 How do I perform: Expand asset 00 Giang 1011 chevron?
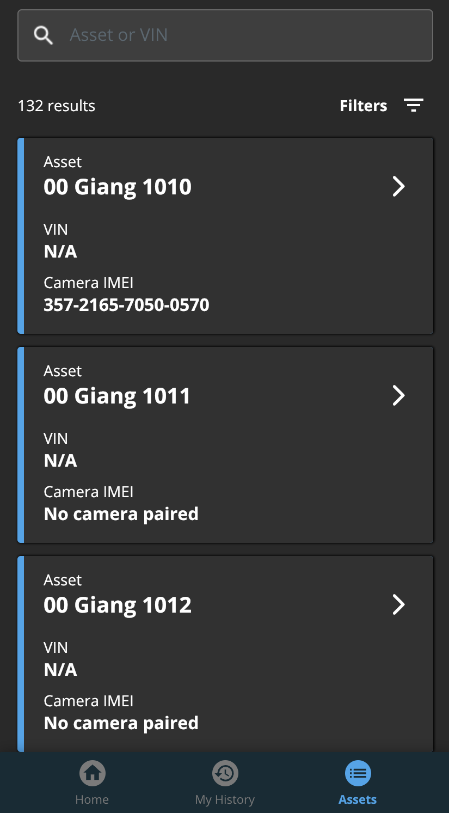point(399,395)
